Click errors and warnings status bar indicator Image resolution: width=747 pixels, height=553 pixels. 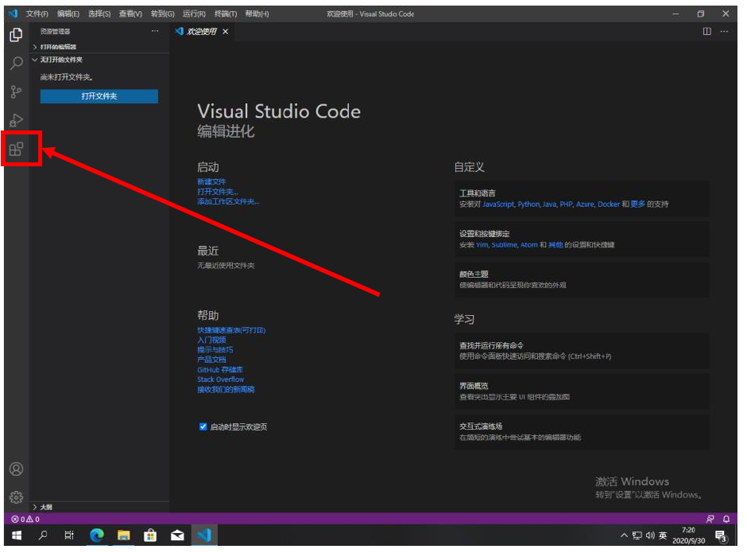(25, 519)
